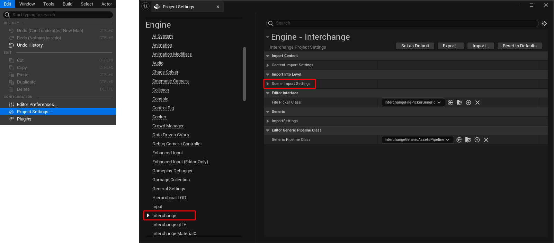Click the settings gear next to search bar
Viewport: 554px width, 243px height.
(544, 23)
